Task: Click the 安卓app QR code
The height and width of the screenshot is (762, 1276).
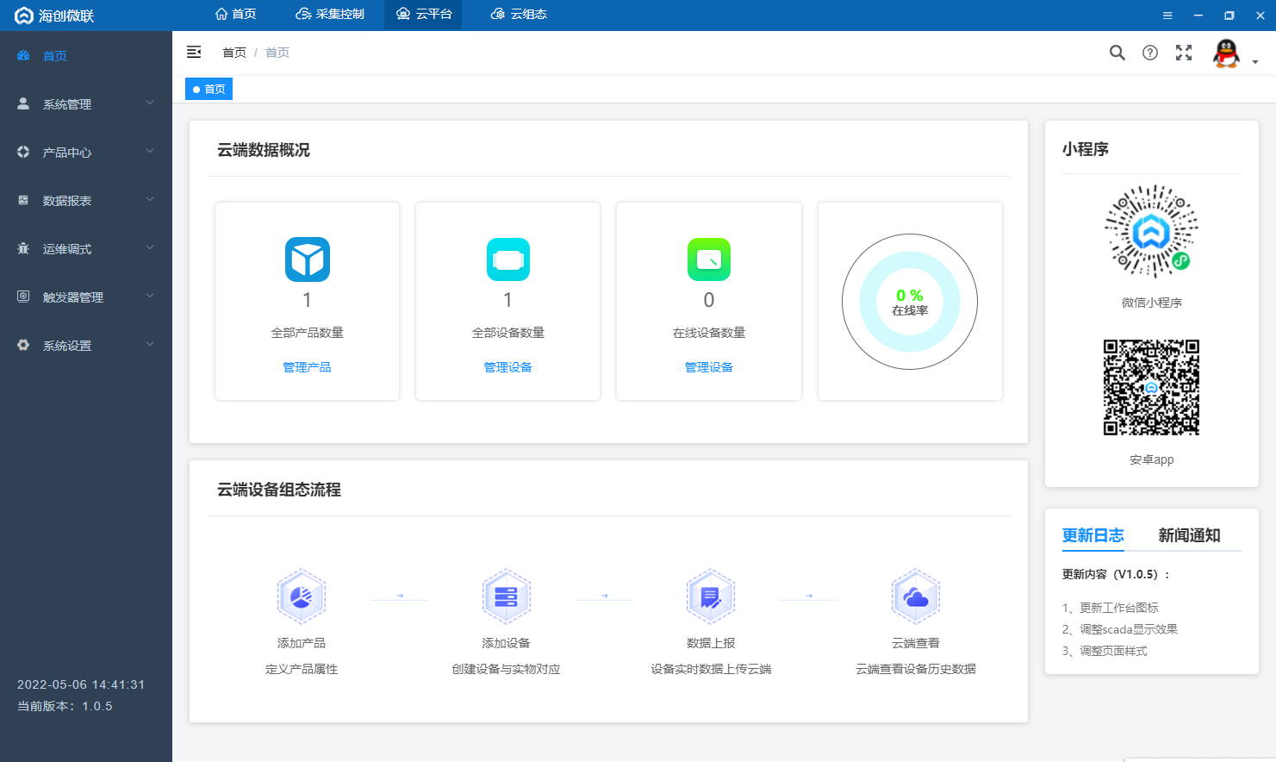Action: (x=1152, y=387)
